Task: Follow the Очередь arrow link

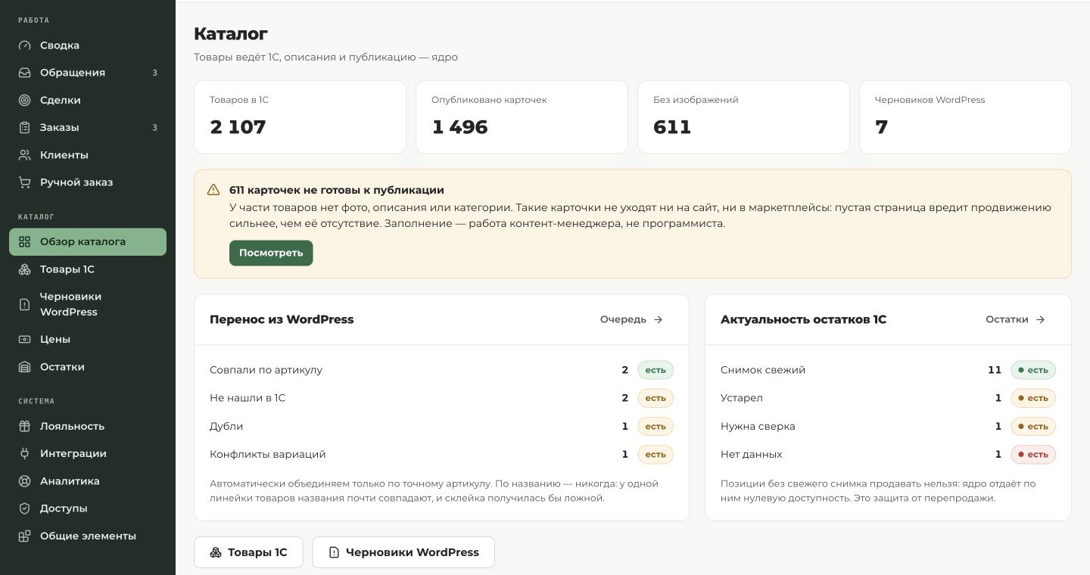Action: click(x=632, y=319)
